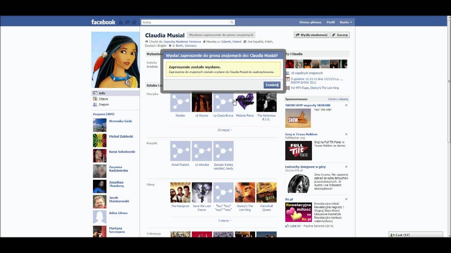This screenshot has width=451, height=253.
Task: Open Kasia Sokolowski's profile link
Action: pos(122,152)
